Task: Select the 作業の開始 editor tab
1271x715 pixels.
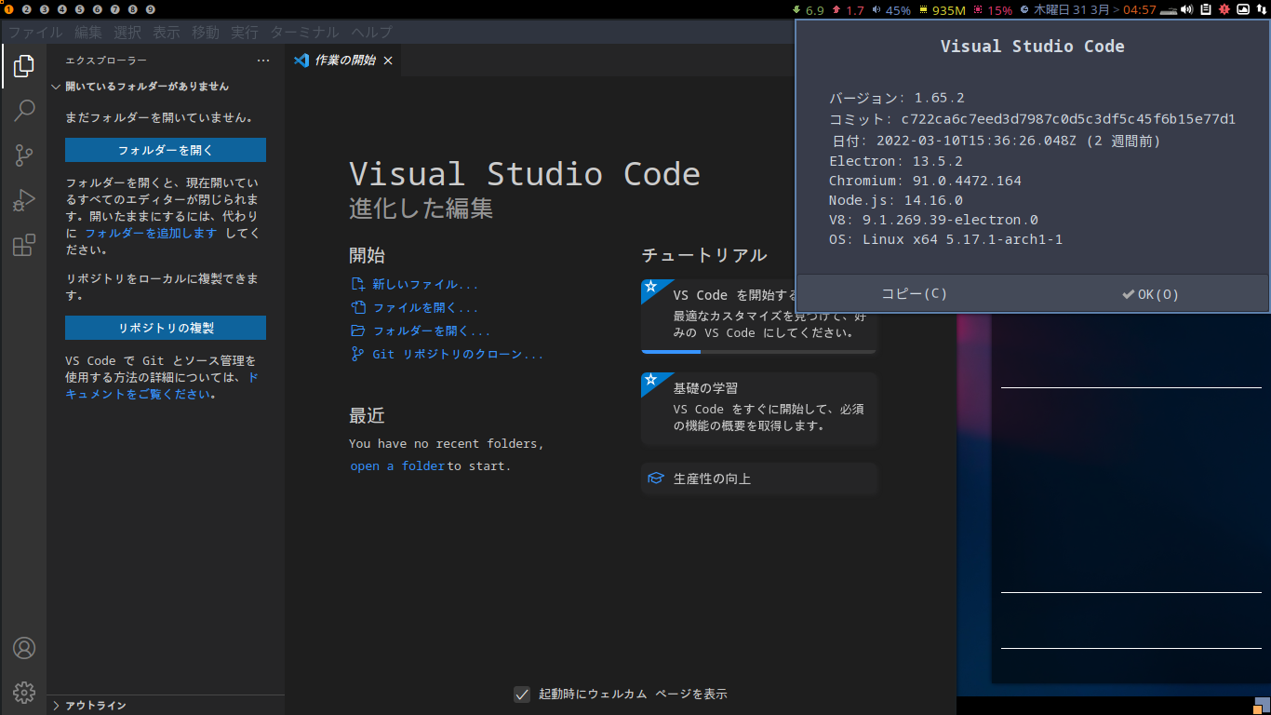Action: (344, 61)
